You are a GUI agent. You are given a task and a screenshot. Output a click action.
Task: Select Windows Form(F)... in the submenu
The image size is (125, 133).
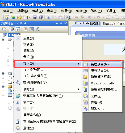coord(102,83)
